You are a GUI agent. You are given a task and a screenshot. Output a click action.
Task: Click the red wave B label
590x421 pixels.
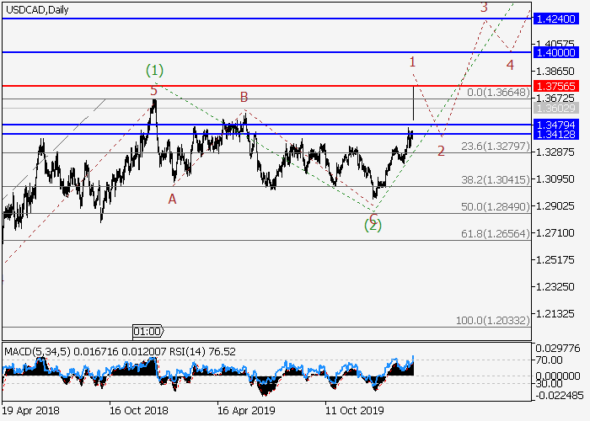click(244, 98)
